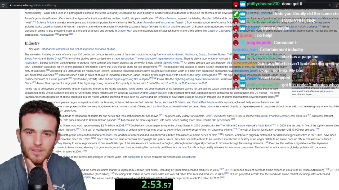
Task: Click the medievalism link
Action: 47,35
